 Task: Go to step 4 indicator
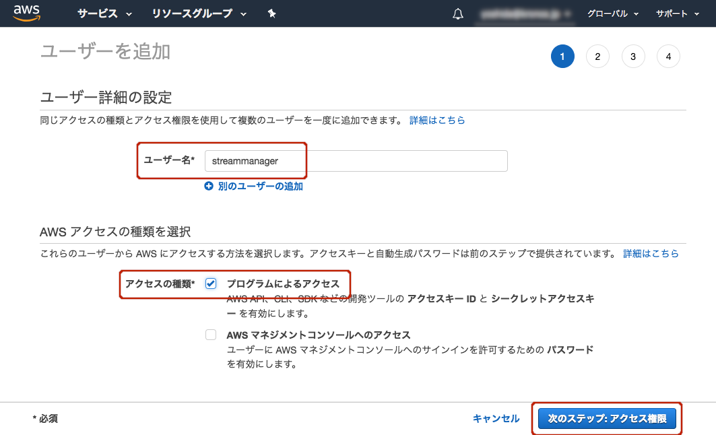[x=668, y=57]
